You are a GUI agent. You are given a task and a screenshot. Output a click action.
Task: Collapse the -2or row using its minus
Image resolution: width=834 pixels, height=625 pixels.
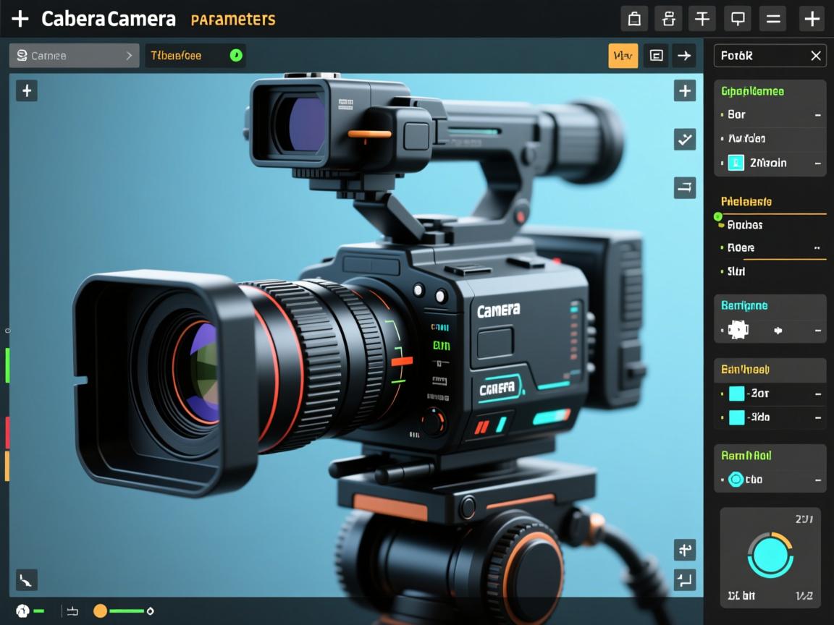coord(817,394)
